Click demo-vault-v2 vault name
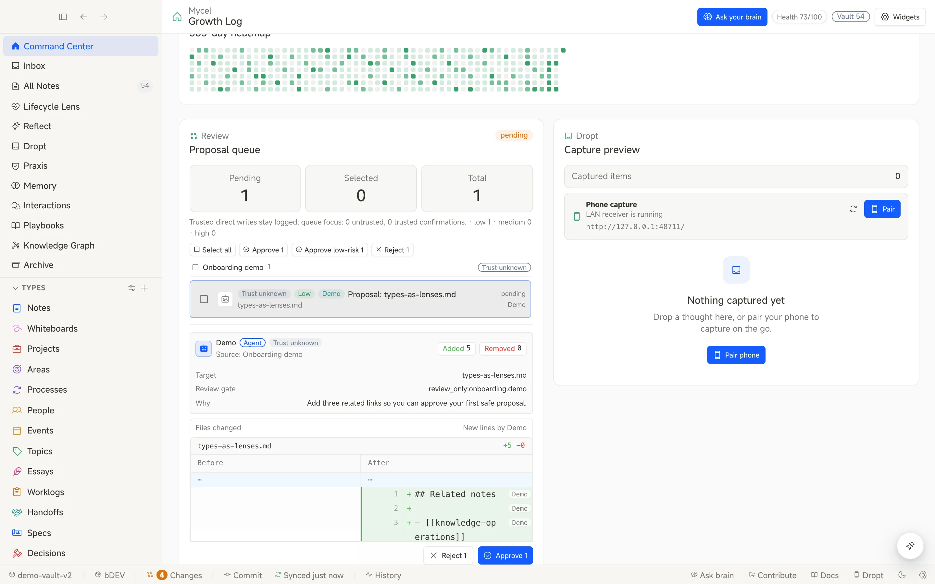The height and width of the screenshot is (584, 935). [40, 575]
